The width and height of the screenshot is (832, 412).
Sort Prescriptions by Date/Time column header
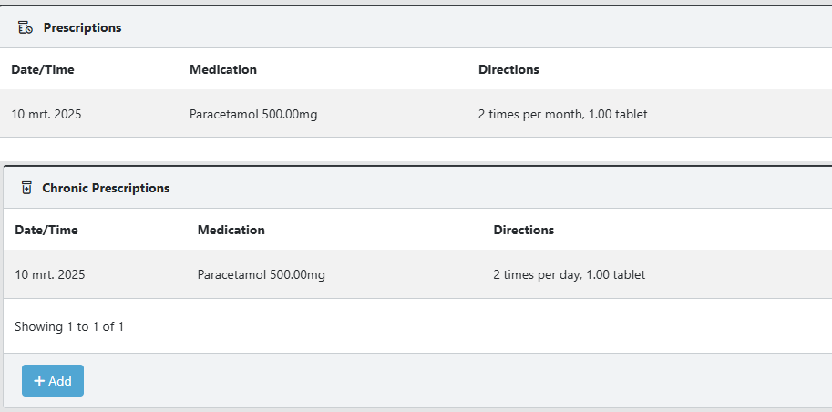point(43,69)
